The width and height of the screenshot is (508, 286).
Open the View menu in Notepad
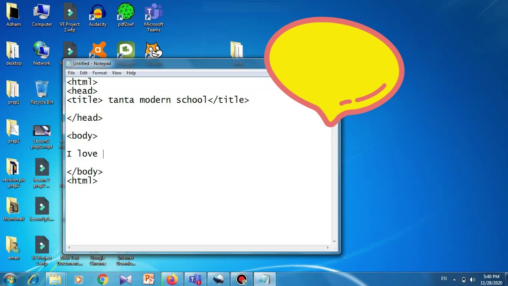click(117, 73)
